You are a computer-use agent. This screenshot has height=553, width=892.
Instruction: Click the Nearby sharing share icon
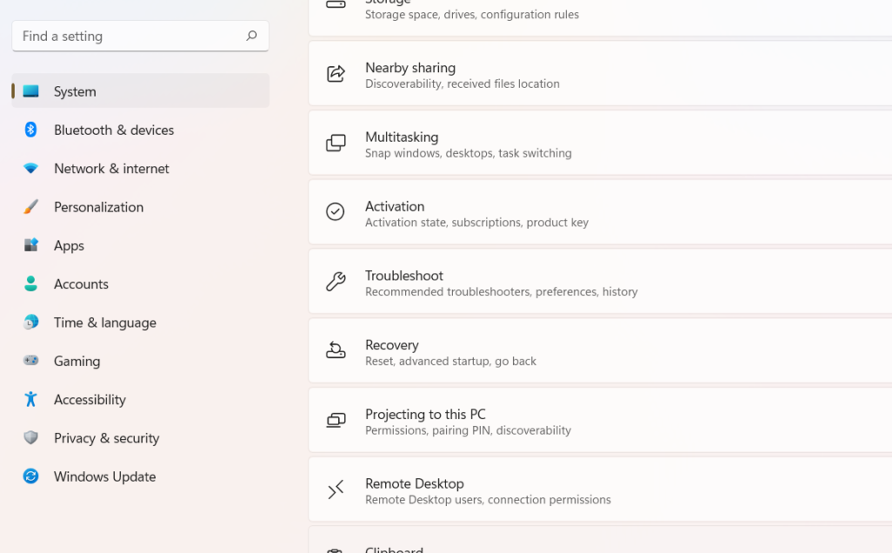[x=335, y=73]
